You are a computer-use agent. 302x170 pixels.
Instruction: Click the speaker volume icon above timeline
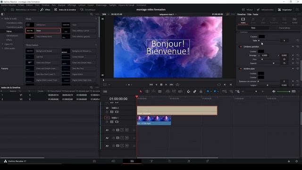coord(274,91)
